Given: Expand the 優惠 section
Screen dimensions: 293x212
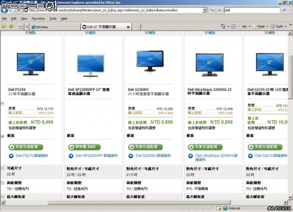Looking at the screenshot, I should 3,137.
